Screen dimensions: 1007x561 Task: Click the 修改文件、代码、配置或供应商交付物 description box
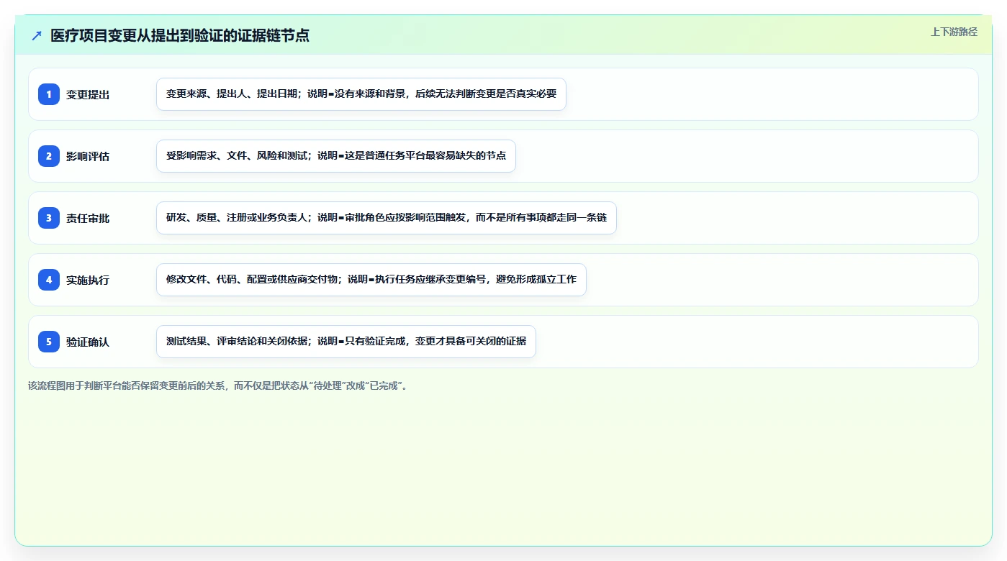371,280
